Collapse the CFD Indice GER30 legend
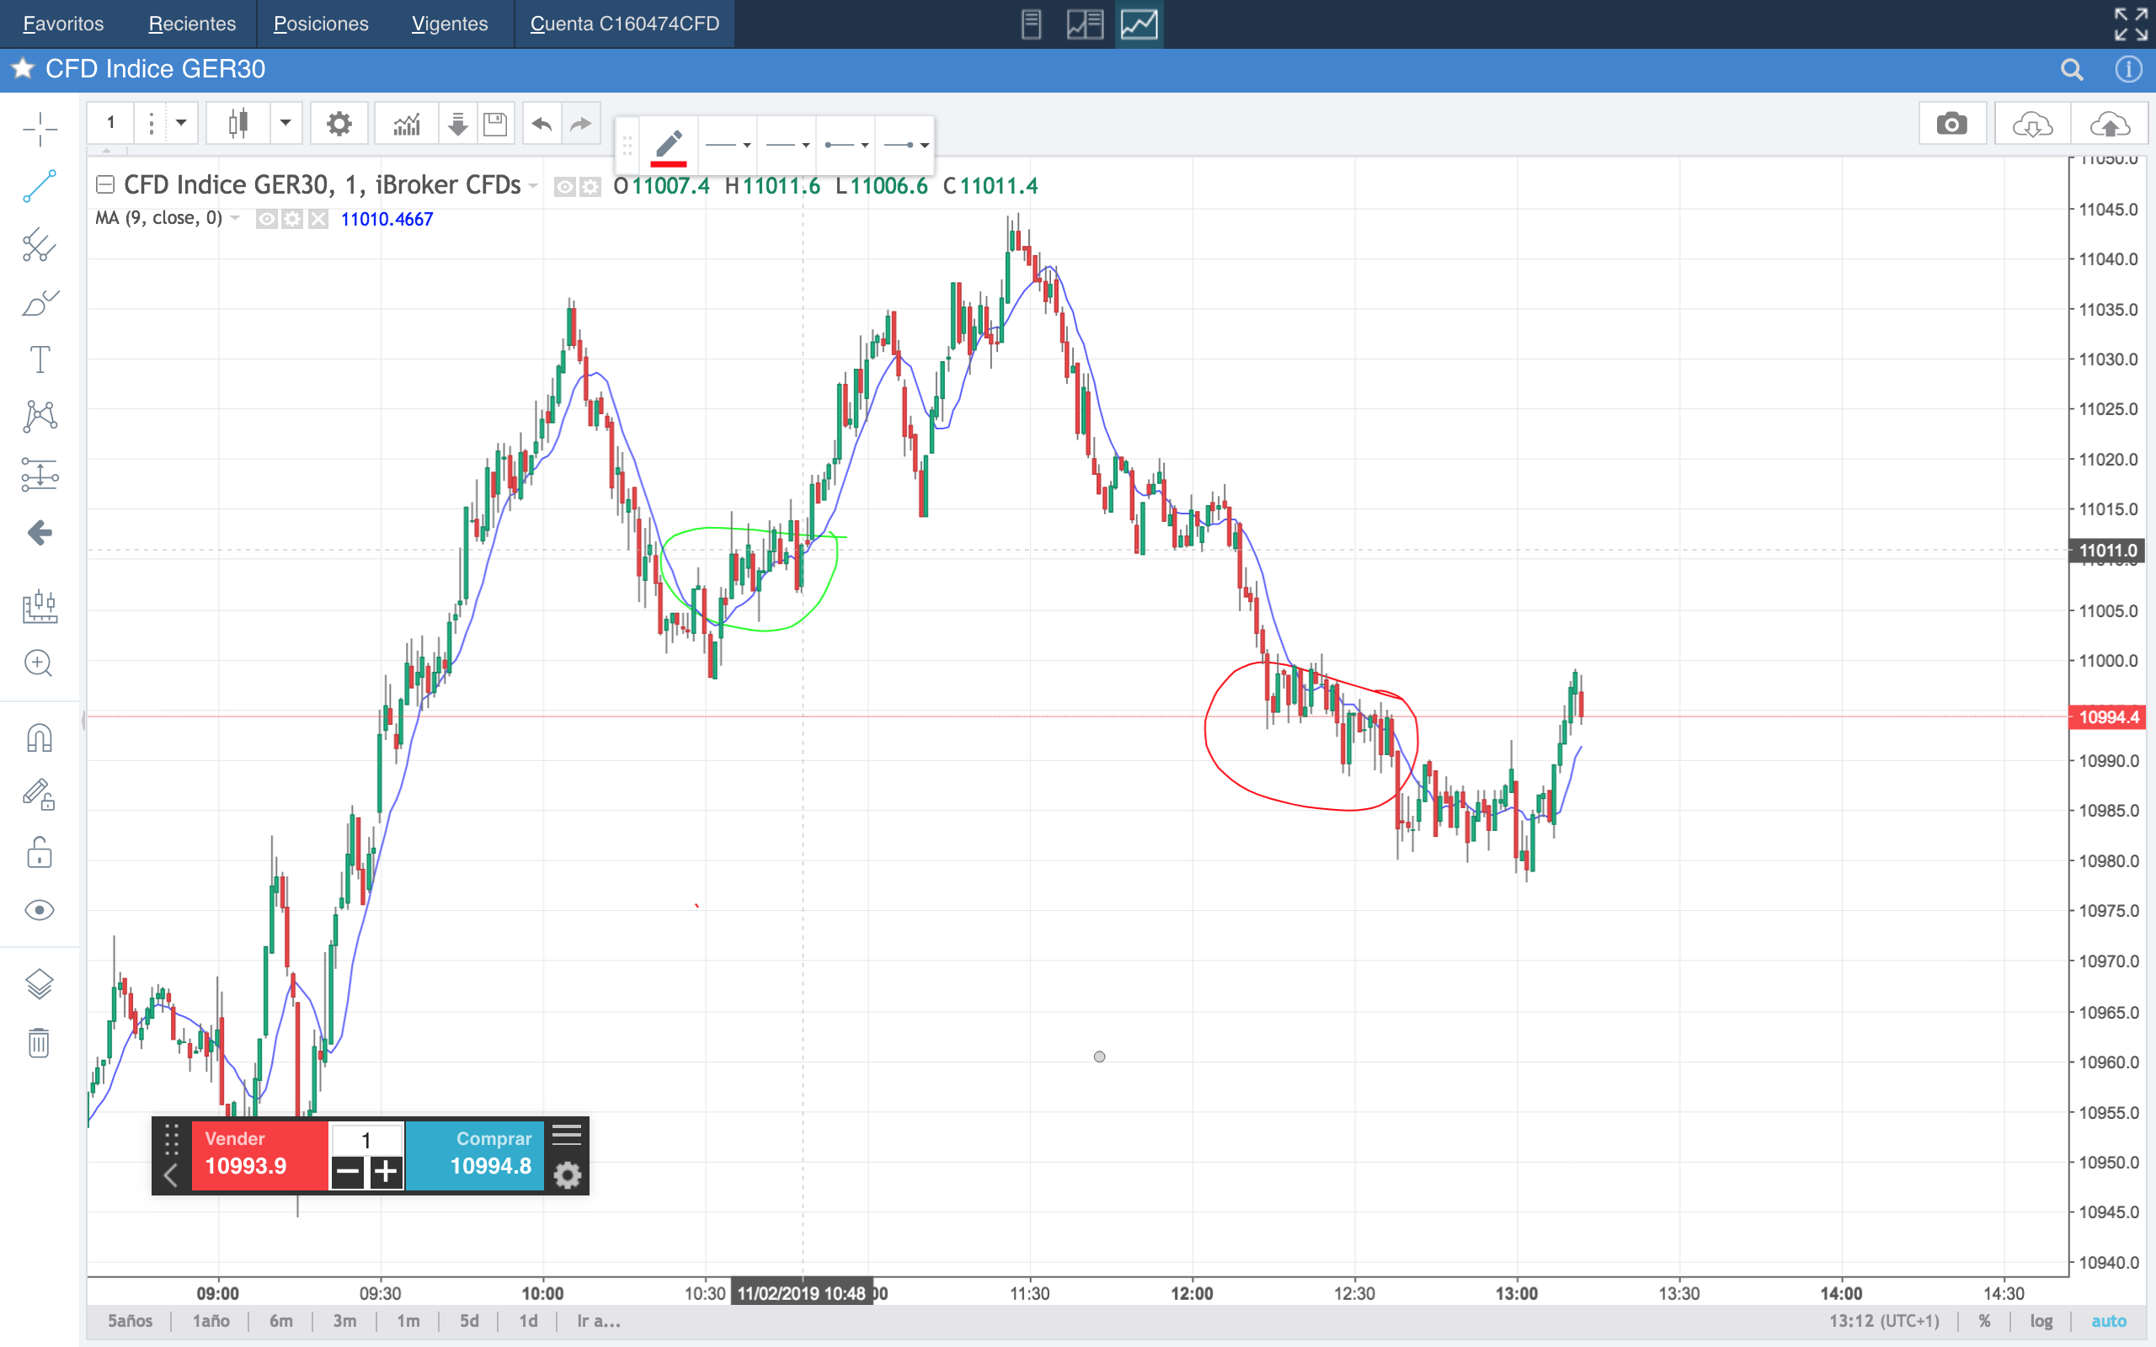 [x=105, y=184]
